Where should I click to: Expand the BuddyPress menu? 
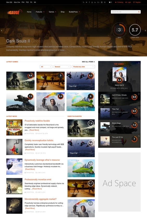click(74, 12)
